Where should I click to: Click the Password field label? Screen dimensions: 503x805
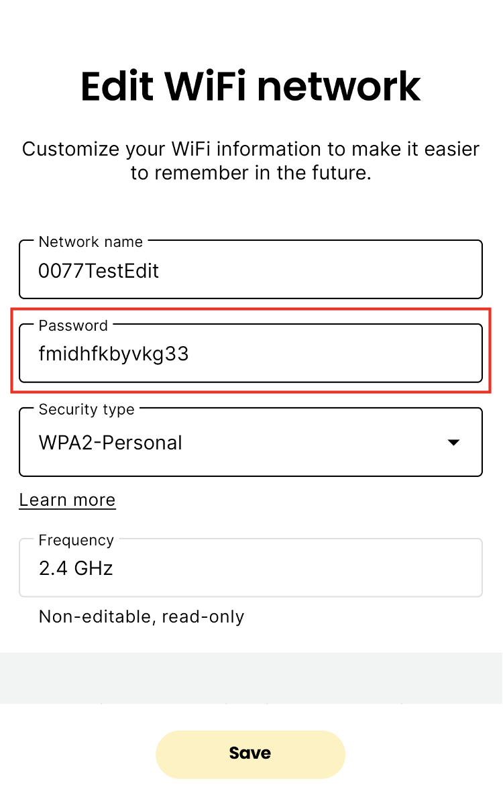coord(73,325)
